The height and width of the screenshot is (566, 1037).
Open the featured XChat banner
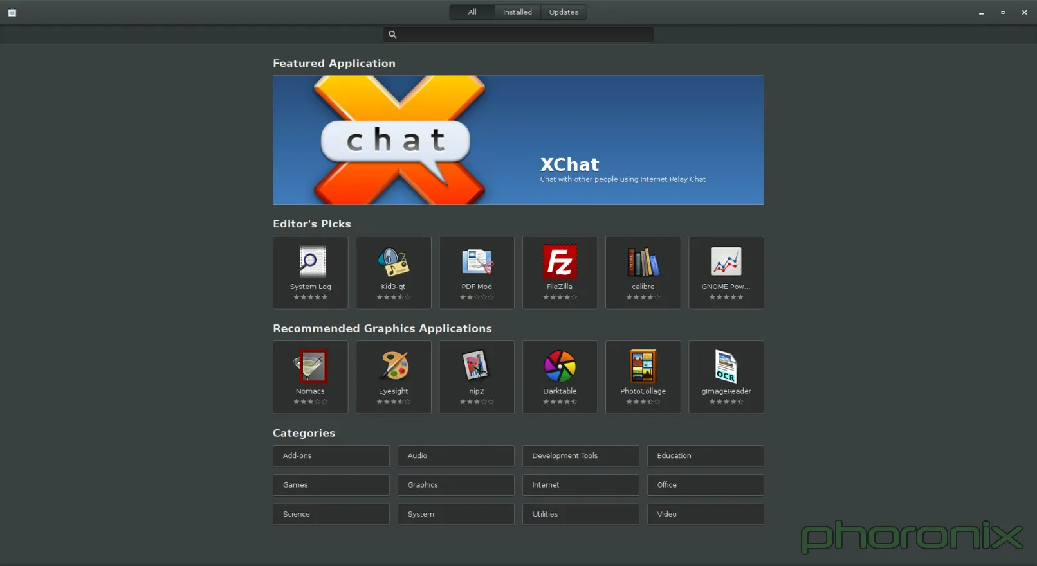coord(518,140)
